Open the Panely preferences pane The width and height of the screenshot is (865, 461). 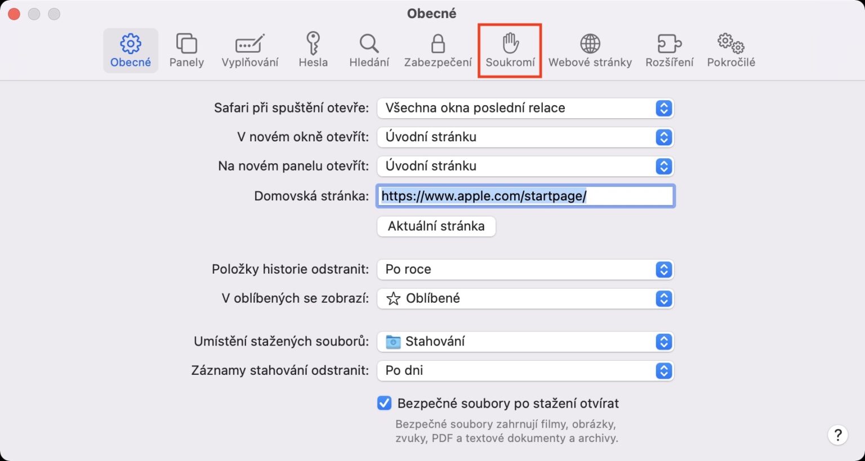[186, 50]
